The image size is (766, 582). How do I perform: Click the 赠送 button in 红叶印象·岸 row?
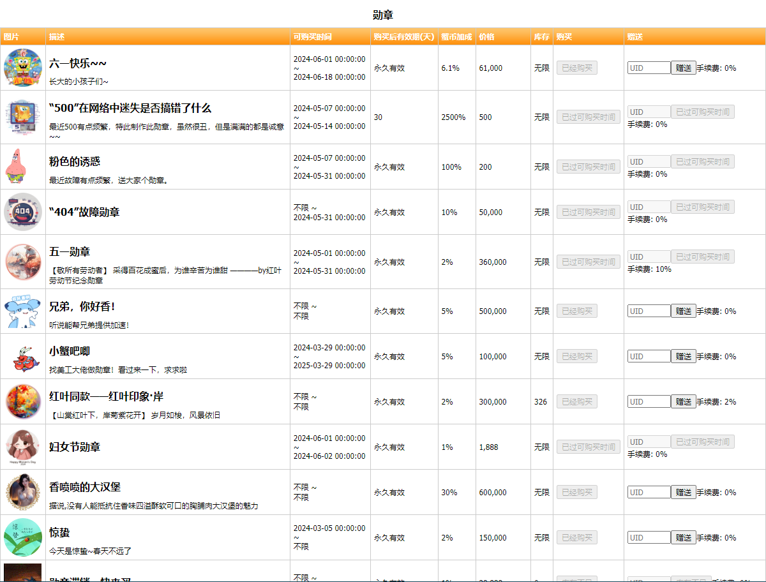[x=683, y=401]
